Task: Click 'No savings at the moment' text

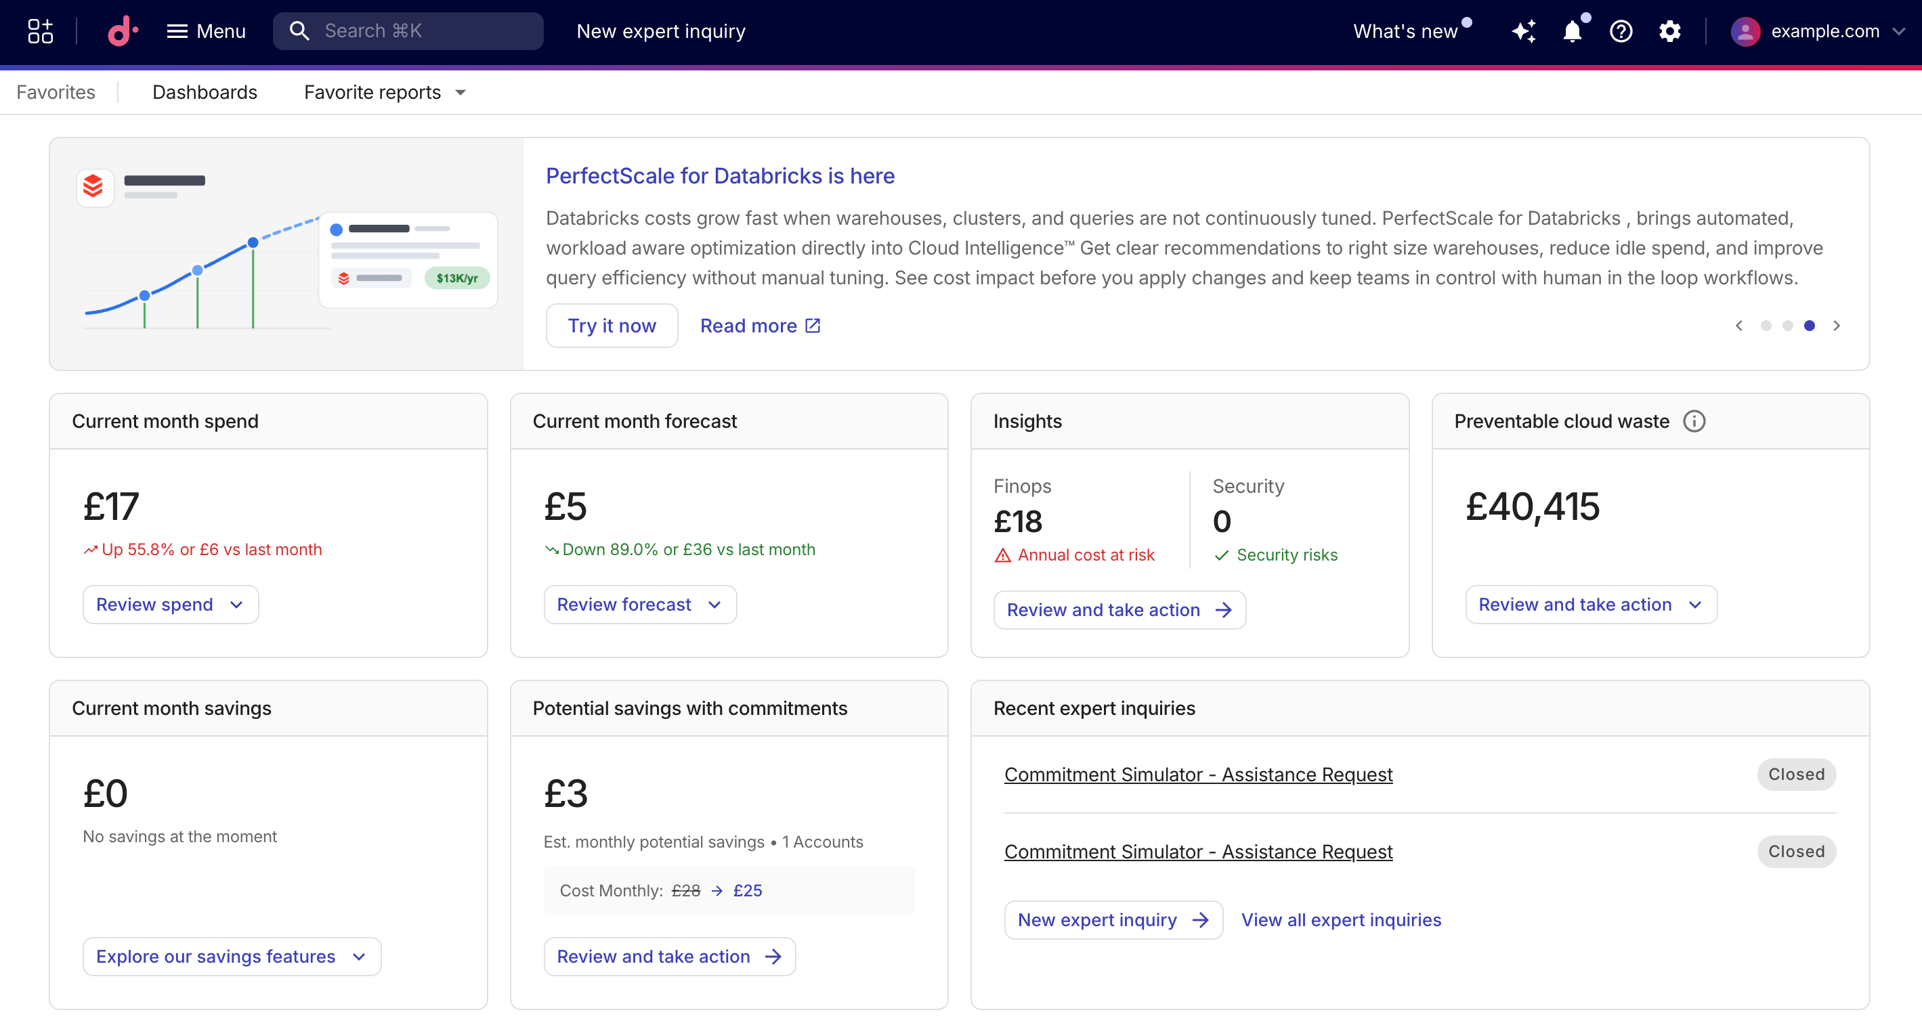Action: pyautogui.click(x=179, y=836)
